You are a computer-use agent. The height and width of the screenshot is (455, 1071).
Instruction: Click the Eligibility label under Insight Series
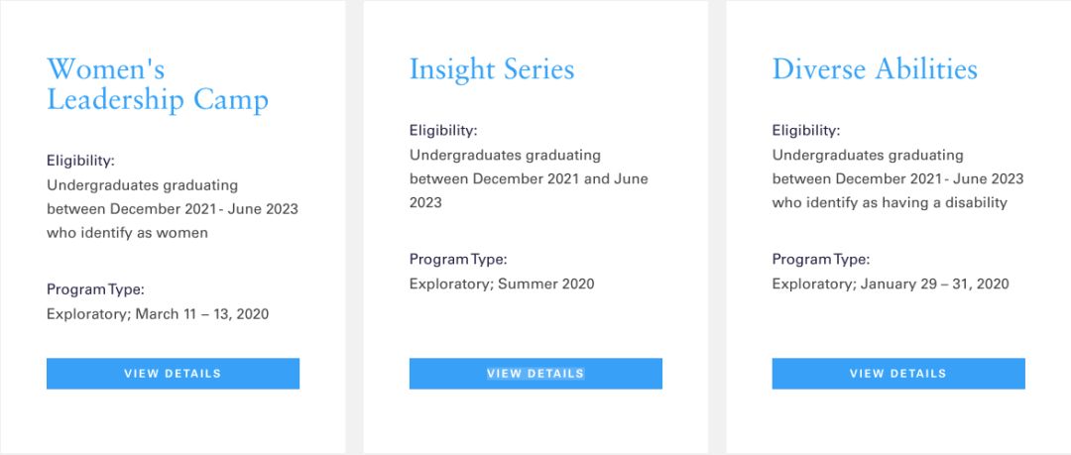pyautogui.click(x=443, y=130)
